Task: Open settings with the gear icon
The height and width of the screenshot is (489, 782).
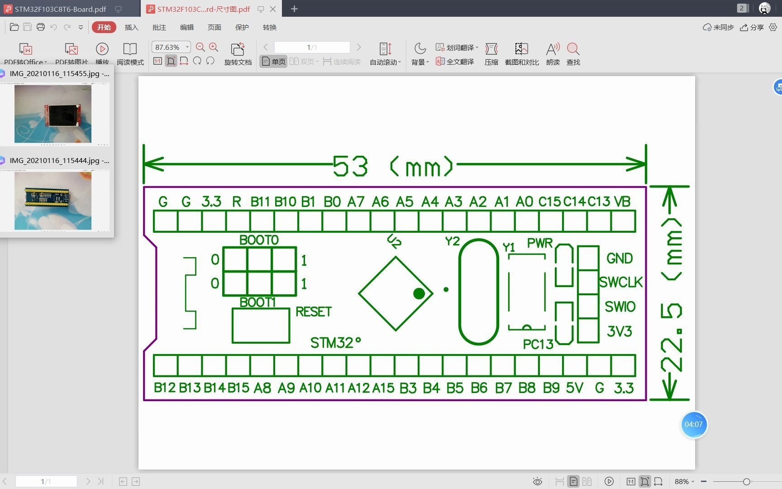Action: 773,27
